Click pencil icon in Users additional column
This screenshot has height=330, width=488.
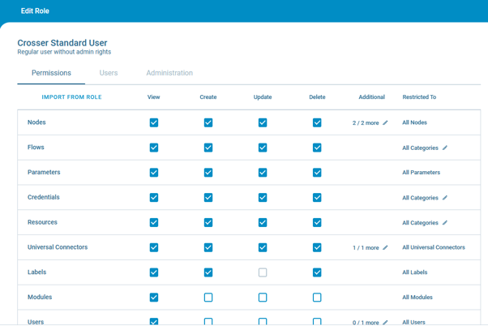[385, 323]
